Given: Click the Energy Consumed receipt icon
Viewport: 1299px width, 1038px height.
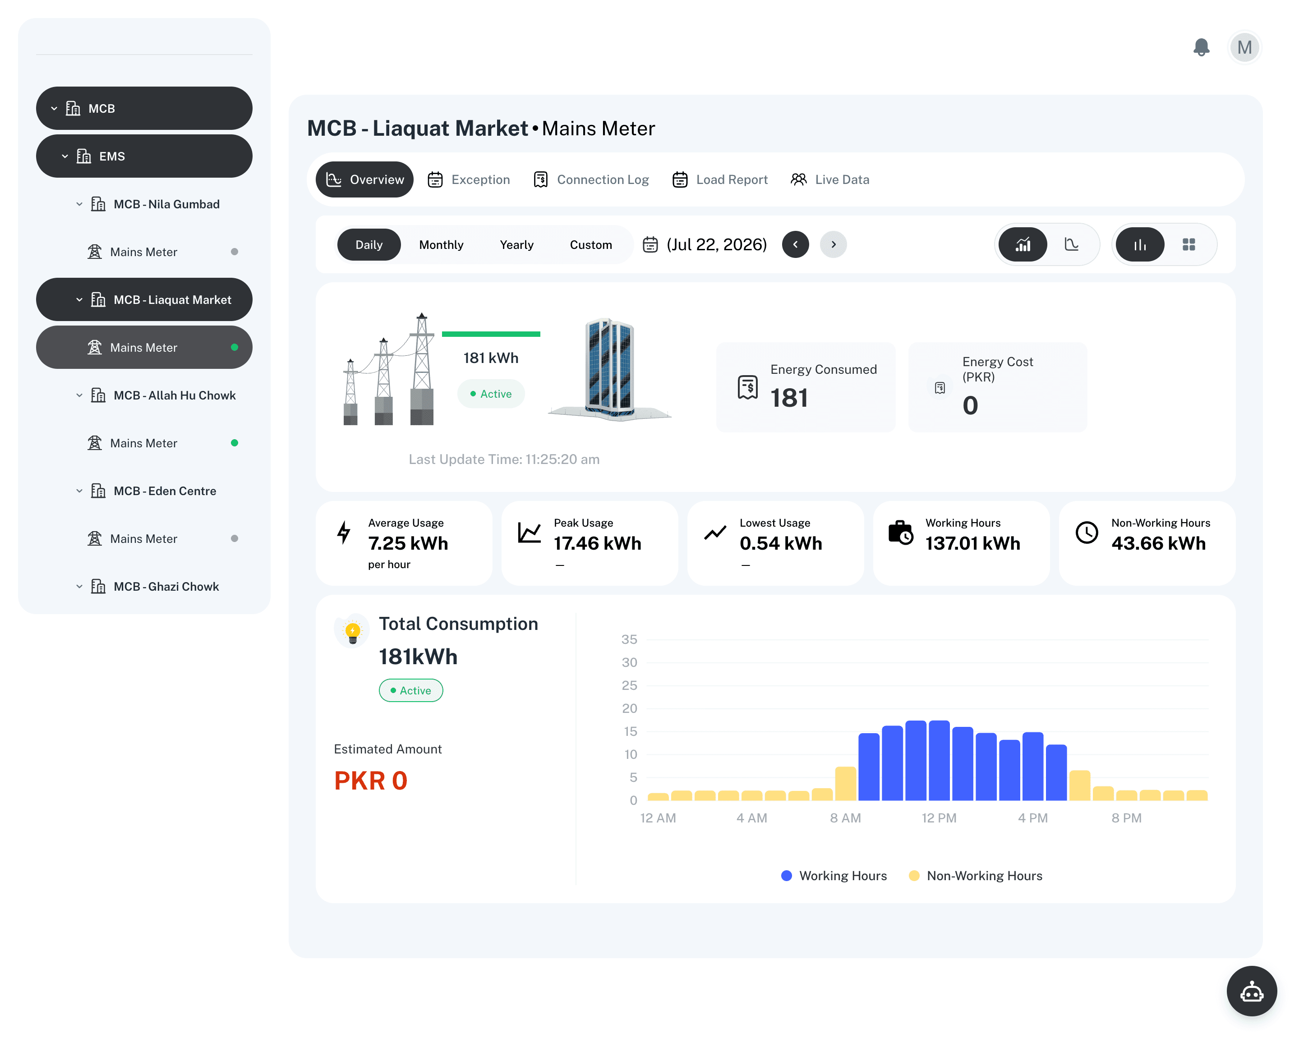Looking at the screenshot, I should tap(747, 387).
